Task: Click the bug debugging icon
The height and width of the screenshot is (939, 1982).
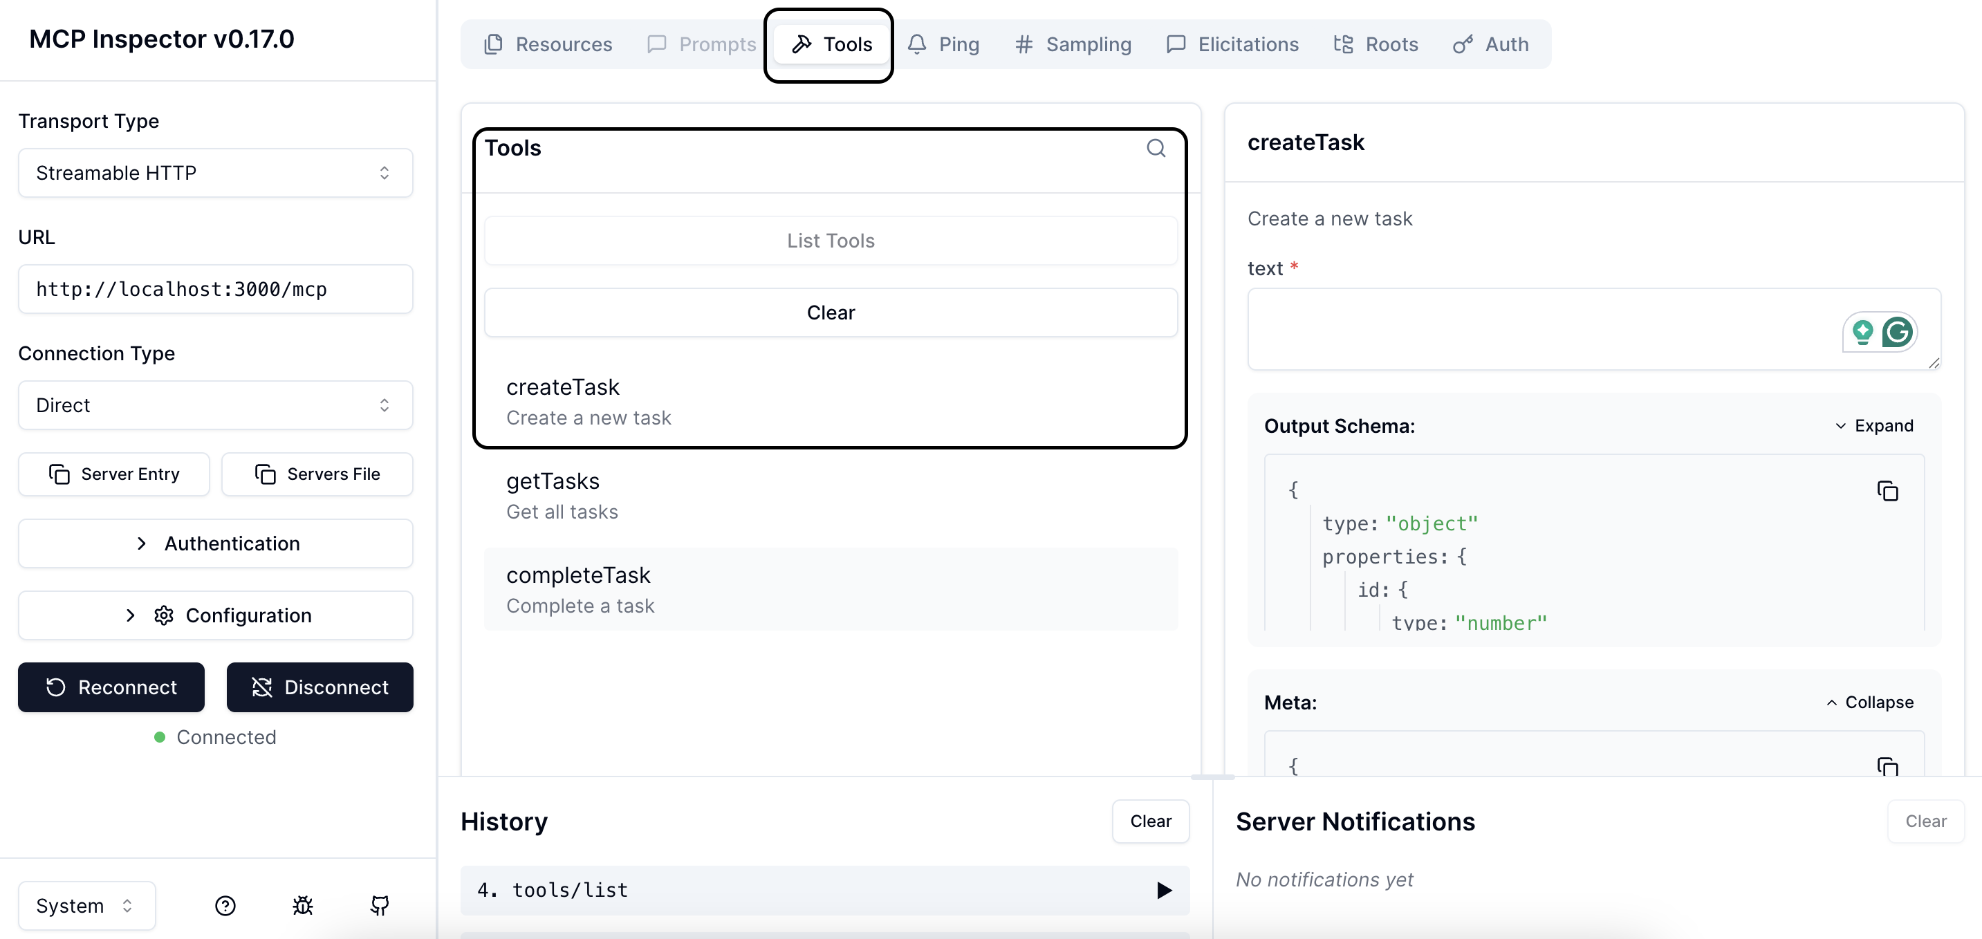Action: (x=302, y=906)
